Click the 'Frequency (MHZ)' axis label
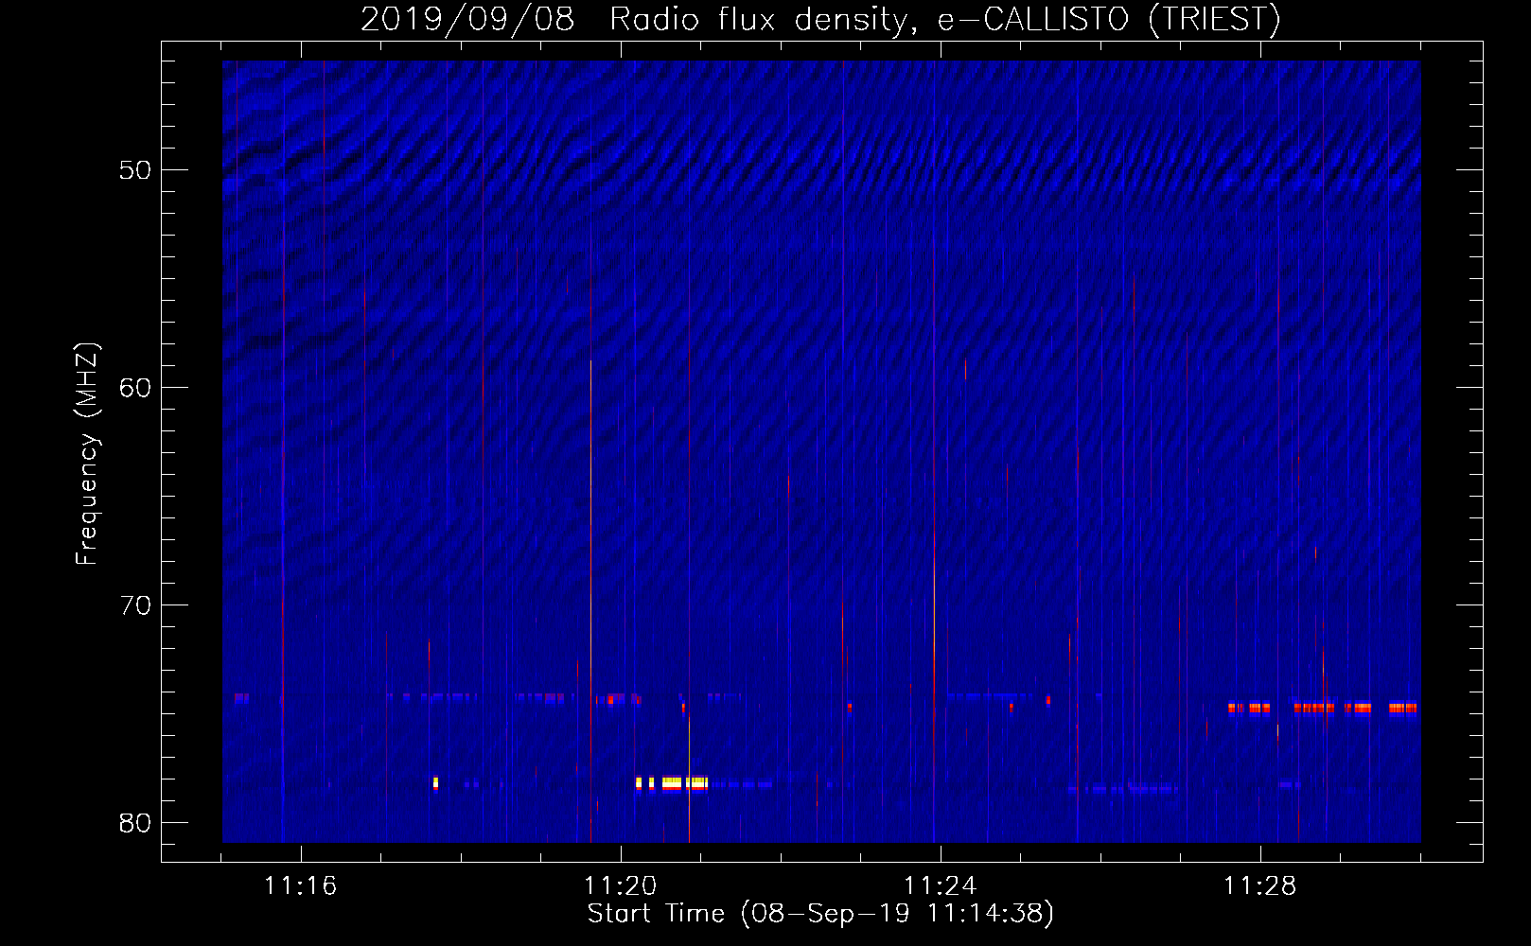The width and height of the screenshot is (1531, 946). click(87, 454)
